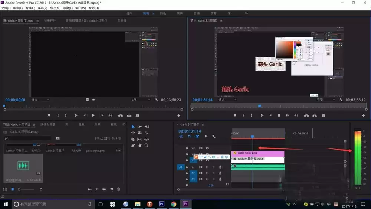Open Source monitor 1/2 resolution dropdown
The width and height of the screenshot is (371, 209).
click(141, 100)
